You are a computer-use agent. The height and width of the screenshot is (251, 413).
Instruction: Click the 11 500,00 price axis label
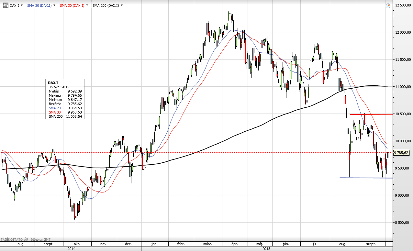pos(403,60)
